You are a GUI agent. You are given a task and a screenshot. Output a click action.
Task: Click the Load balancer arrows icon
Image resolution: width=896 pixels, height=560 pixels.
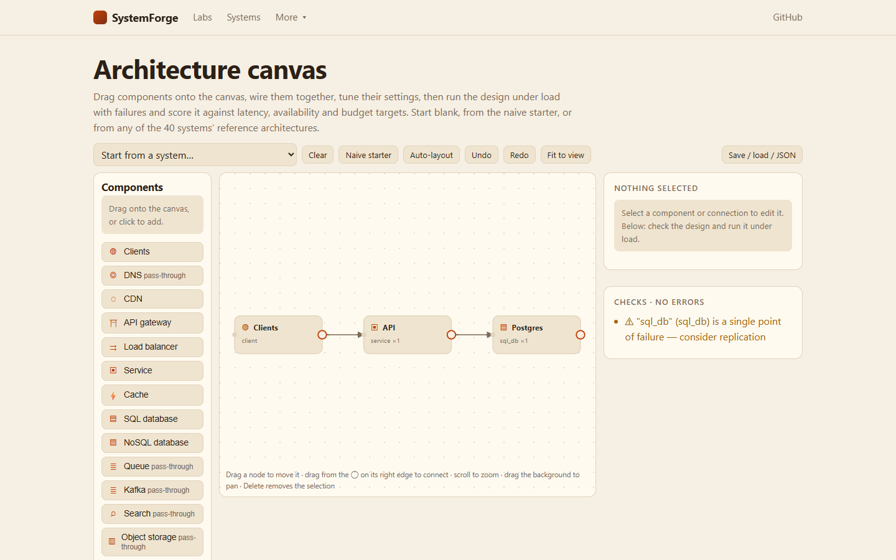[x=113, y=347]
